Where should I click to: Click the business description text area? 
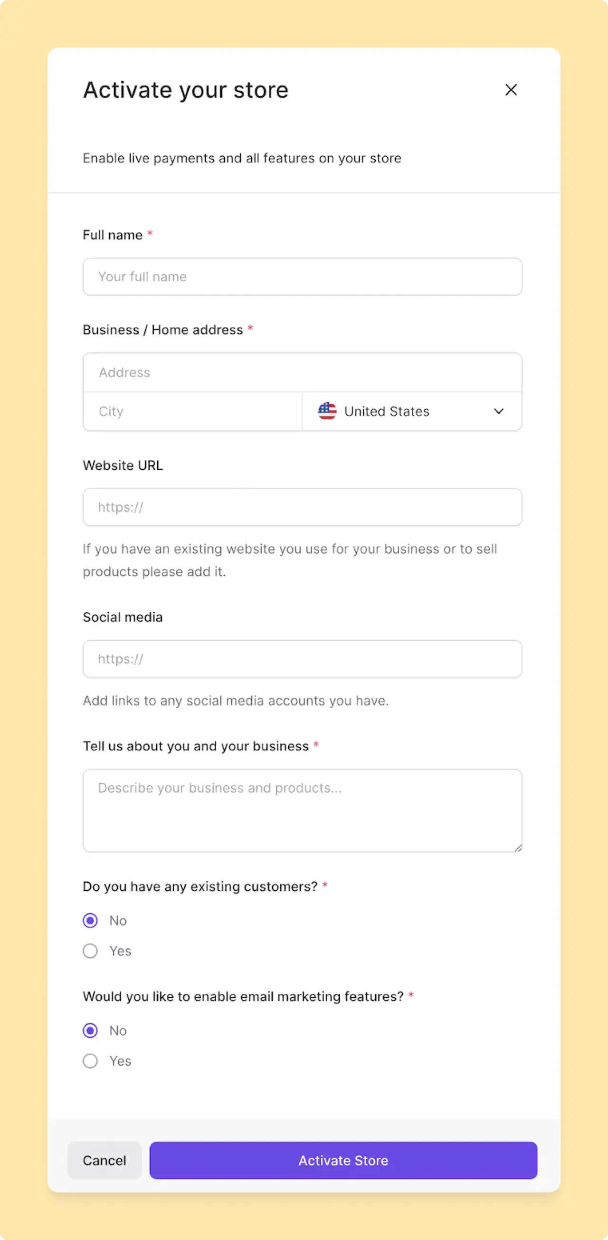click(x=302, y=810)
